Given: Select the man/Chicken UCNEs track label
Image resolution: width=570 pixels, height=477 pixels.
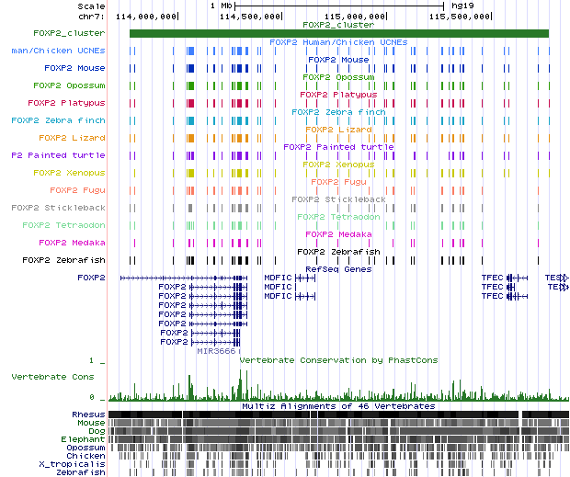Looking at the screenshot, I should [x=58, y=51].
